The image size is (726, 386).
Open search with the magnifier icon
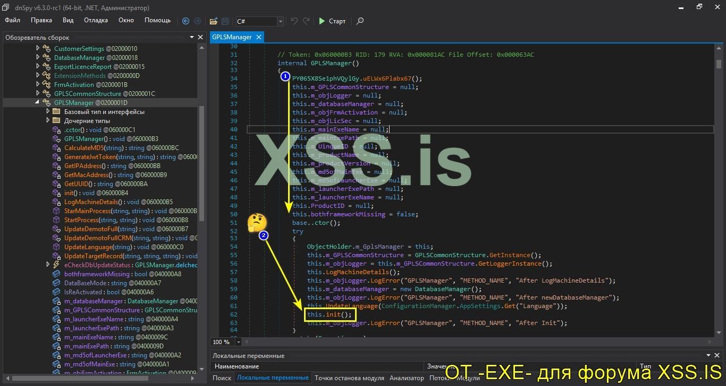click(360, 21)
